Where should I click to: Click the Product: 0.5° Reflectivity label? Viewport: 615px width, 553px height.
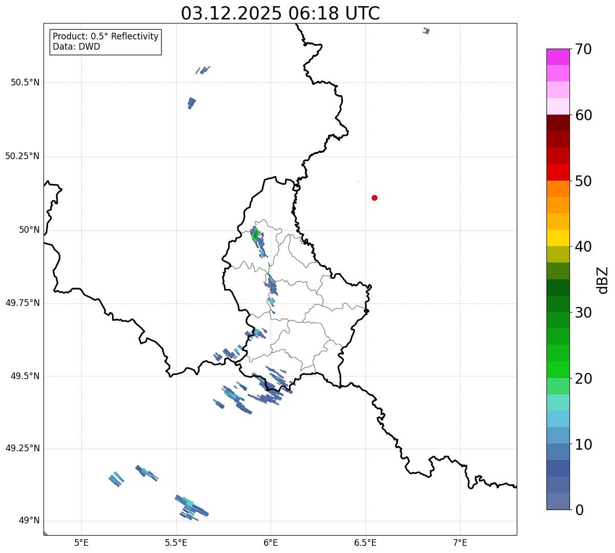(105, 37)
